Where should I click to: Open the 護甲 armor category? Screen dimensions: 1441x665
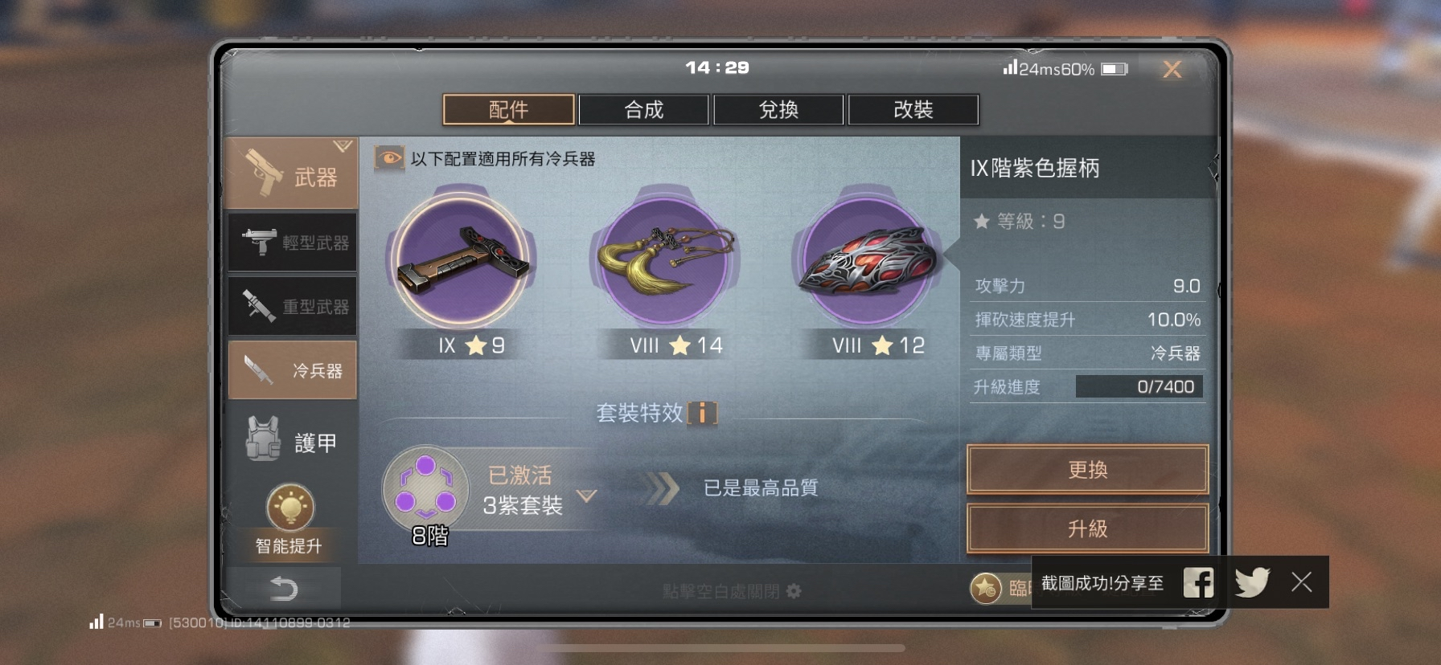(292, 441)
